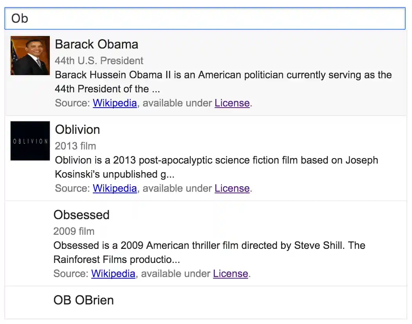412x324 pixels.
Task: Click the Barack Obama title text
Action: 96,44
